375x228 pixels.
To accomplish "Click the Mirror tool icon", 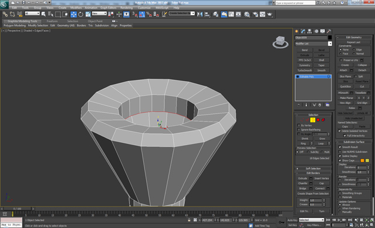I will point(200,14).
